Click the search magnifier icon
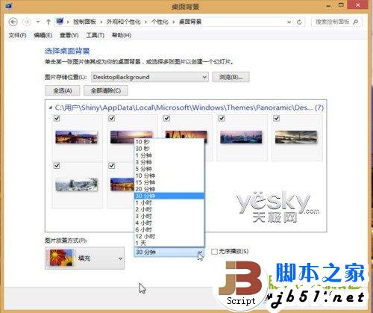Viewport: 373px width, 313px height. [x=356, y=22]
